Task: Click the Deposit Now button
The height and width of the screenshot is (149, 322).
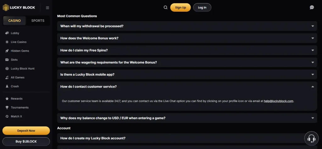Action: pos(26,131)
